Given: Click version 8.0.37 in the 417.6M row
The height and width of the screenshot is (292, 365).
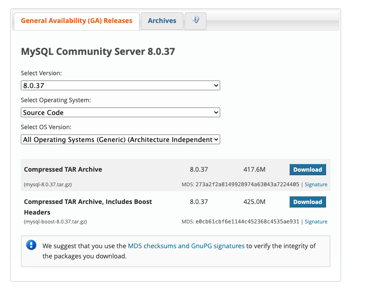Looking at the screenshot, I should [x=199, y=169].
